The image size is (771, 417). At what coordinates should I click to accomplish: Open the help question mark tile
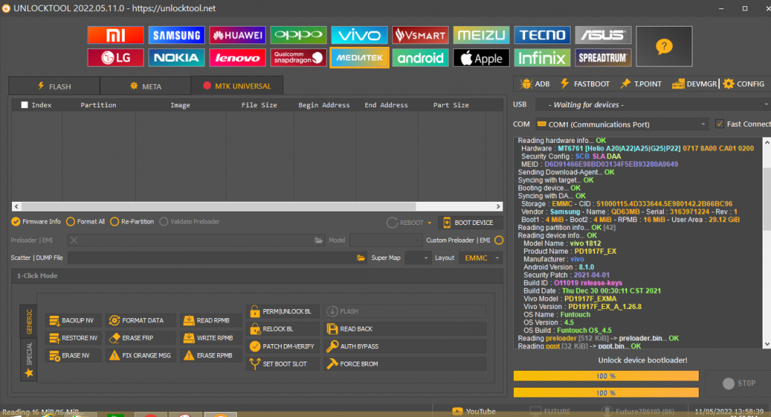(664, 46)
